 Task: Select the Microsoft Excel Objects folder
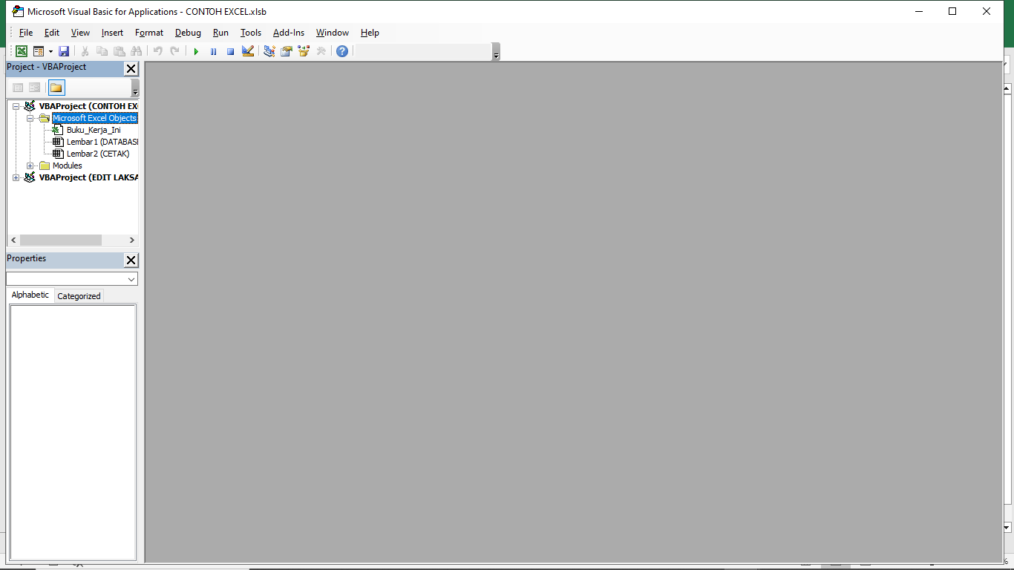click(x=95, y=118)
